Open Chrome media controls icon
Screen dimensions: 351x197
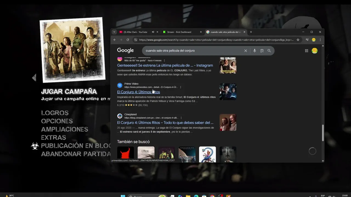tap(307, 40)
